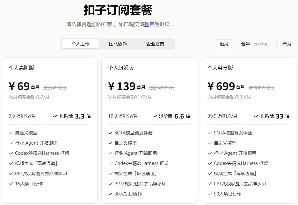Click 进阶版 33 倍 multiplier text

(x=275, y=116)
